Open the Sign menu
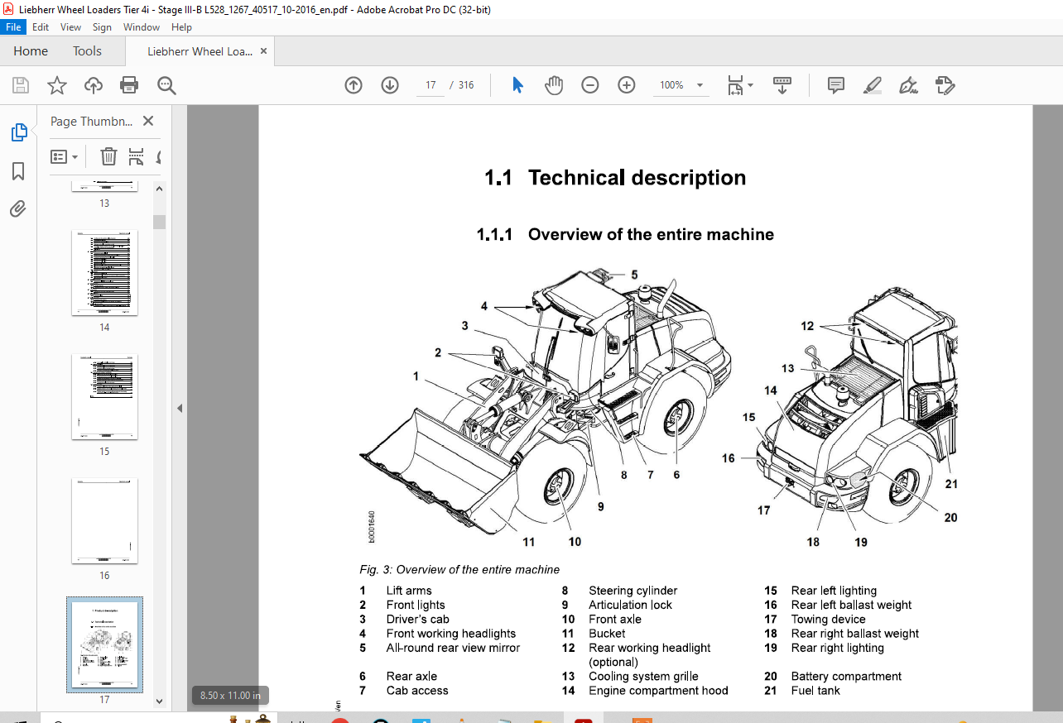This screenshot has height=723, width=1063. (x=102, y=27)
